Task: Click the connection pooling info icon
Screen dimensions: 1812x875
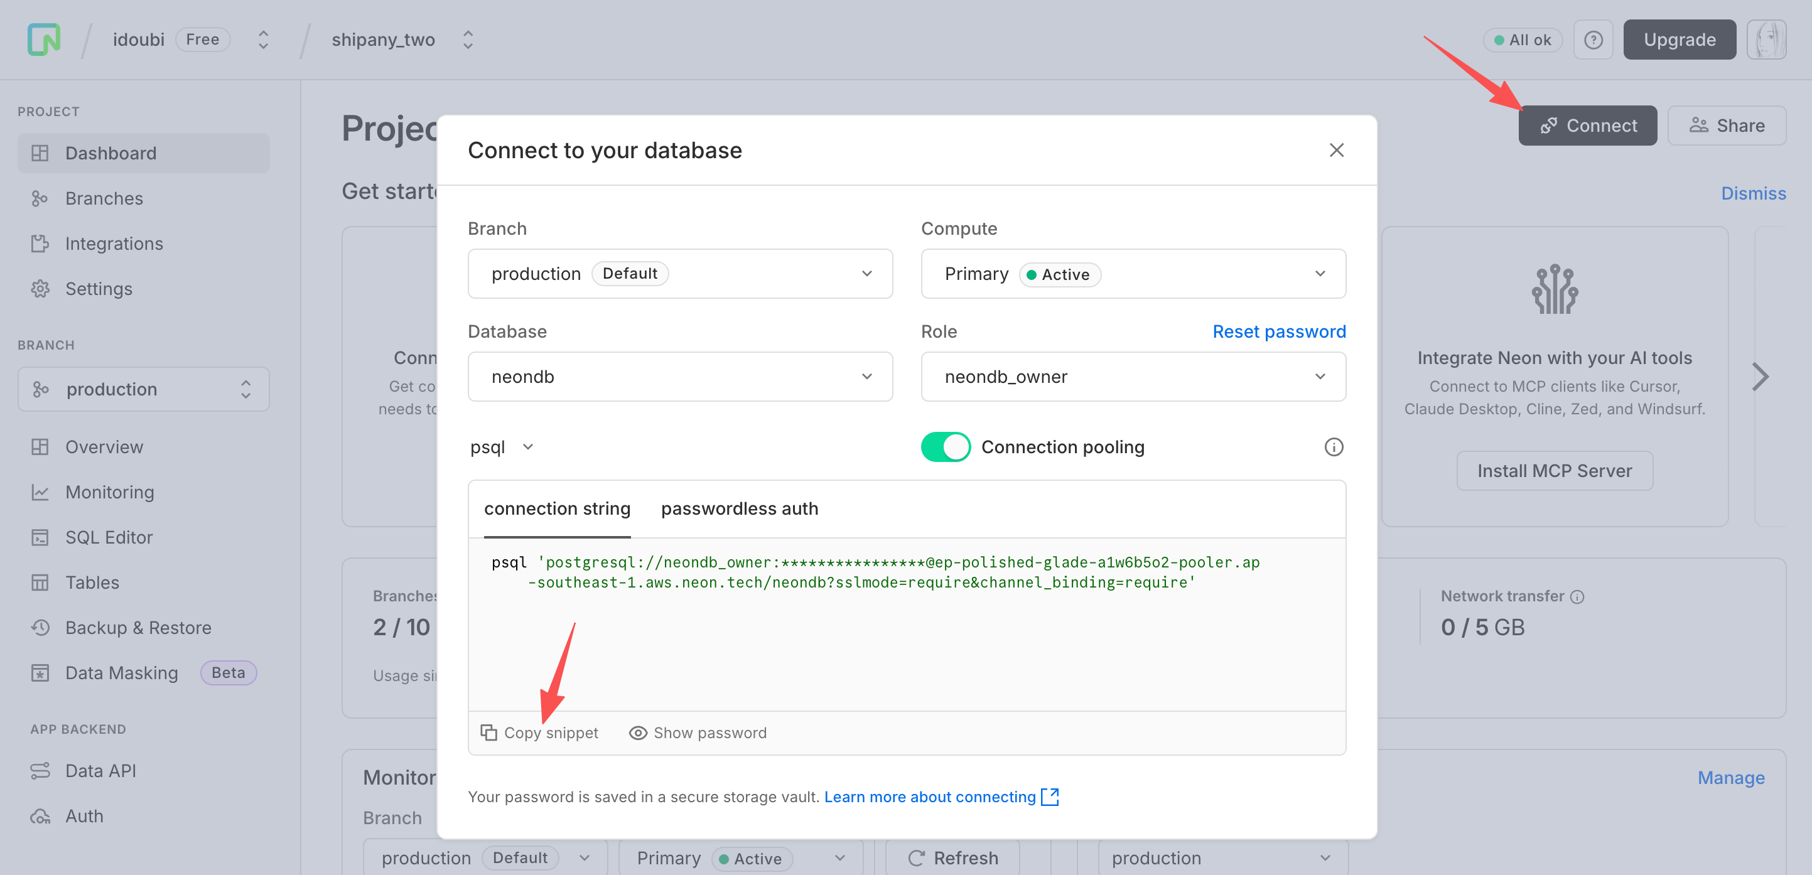Action: point(1333,448)
